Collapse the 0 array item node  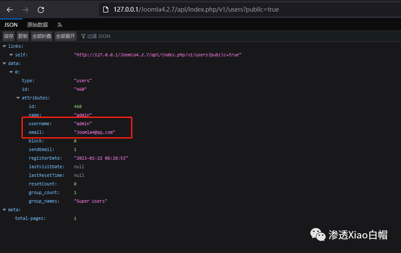tap(11, 72)
